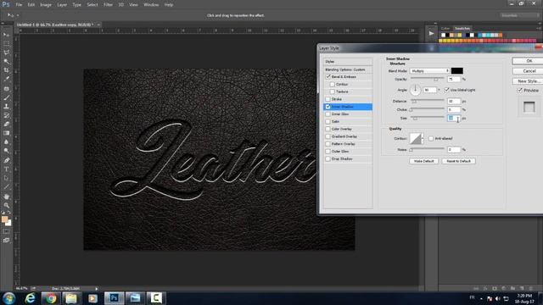Open Internet Explorer from the taskbar
The width and height of the screenshot is (543, 305).
pos(31,298)
